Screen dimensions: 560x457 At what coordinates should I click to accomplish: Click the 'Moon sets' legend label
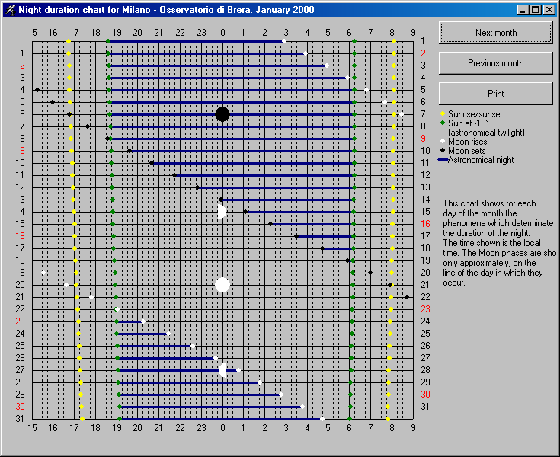tap(467, 151)
